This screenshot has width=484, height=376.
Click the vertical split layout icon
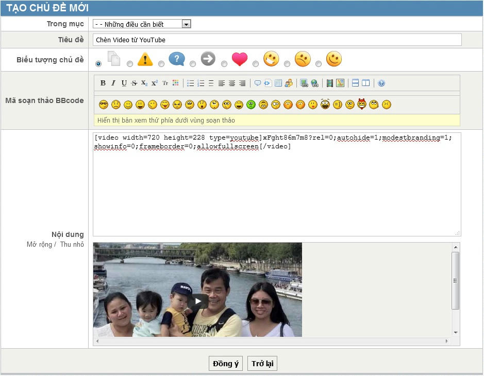366,83
